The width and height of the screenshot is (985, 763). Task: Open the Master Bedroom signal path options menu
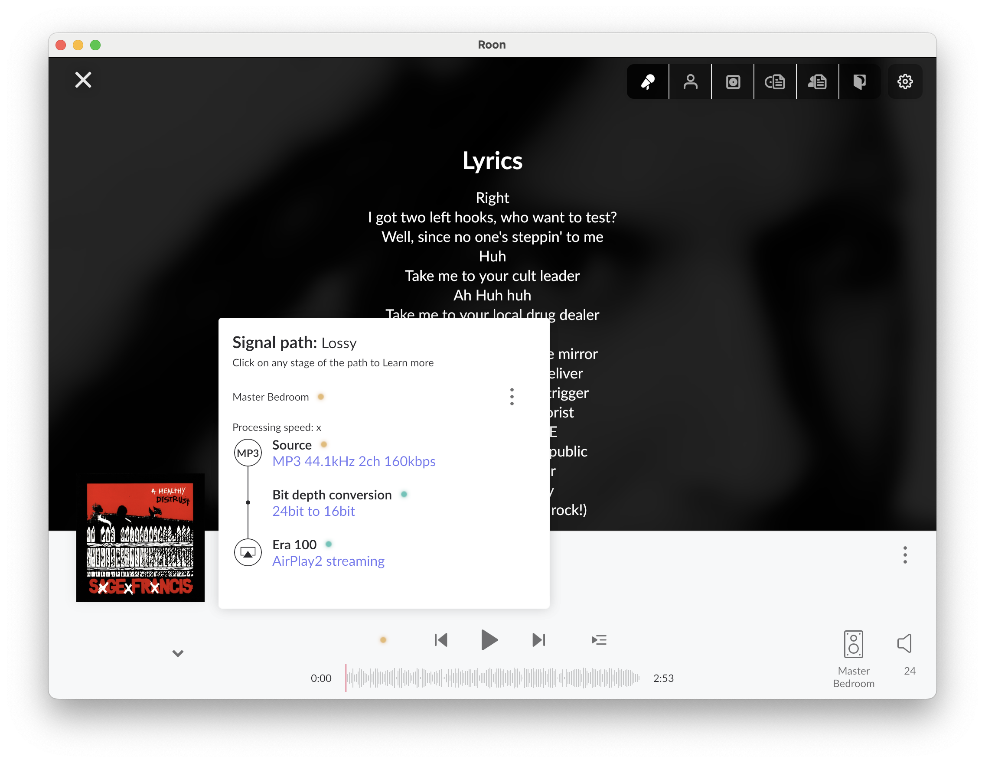click(512, 397)
